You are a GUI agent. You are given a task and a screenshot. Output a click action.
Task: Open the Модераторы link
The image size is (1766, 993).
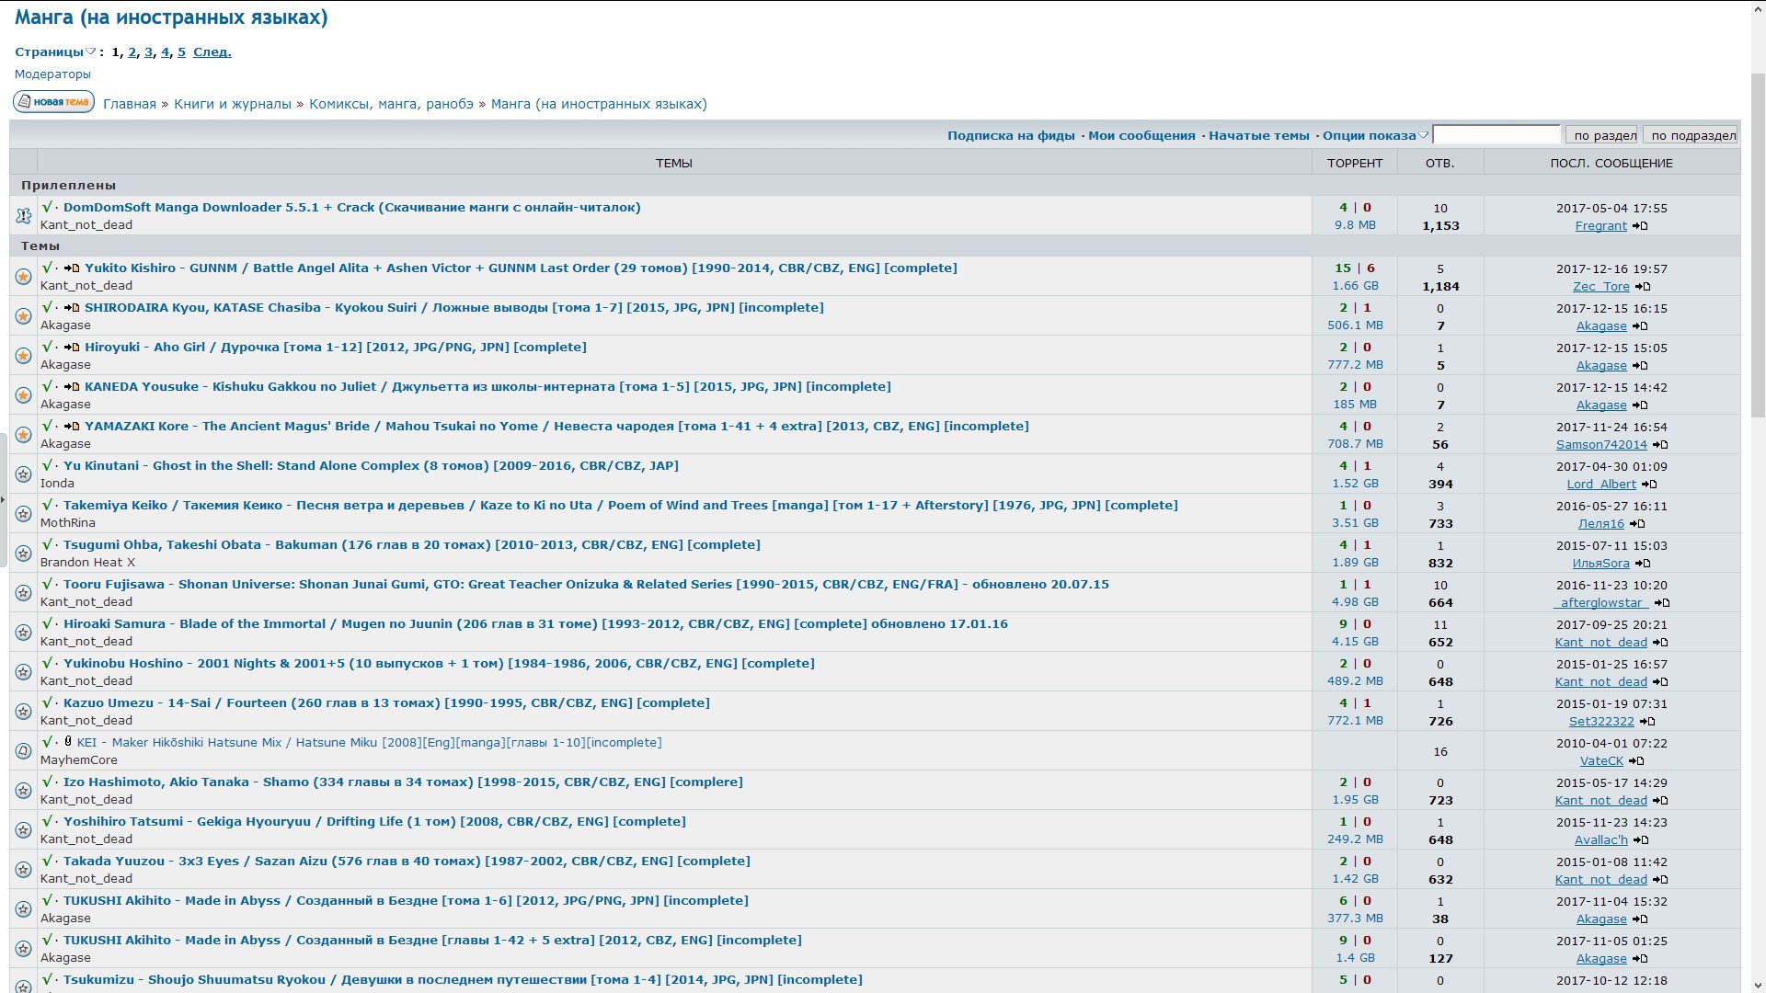click(x=52, y=74)
